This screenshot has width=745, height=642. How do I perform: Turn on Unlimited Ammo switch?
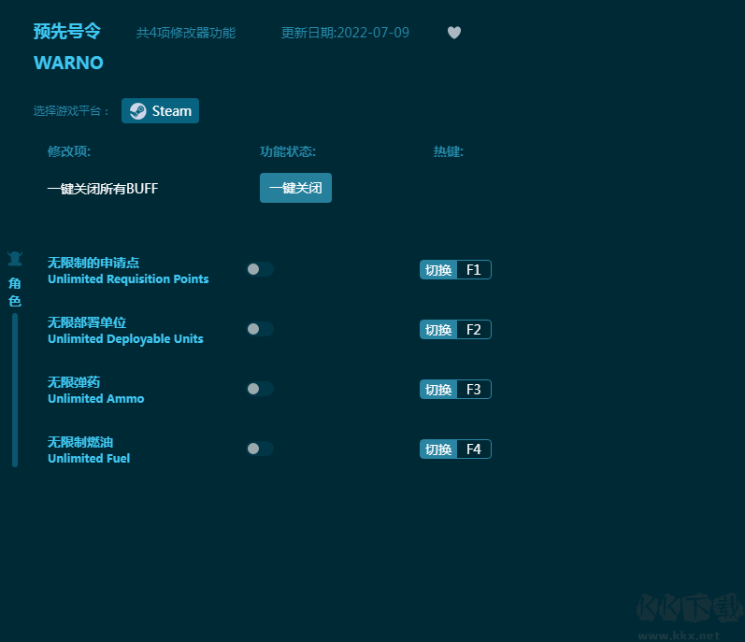[260, 389]
